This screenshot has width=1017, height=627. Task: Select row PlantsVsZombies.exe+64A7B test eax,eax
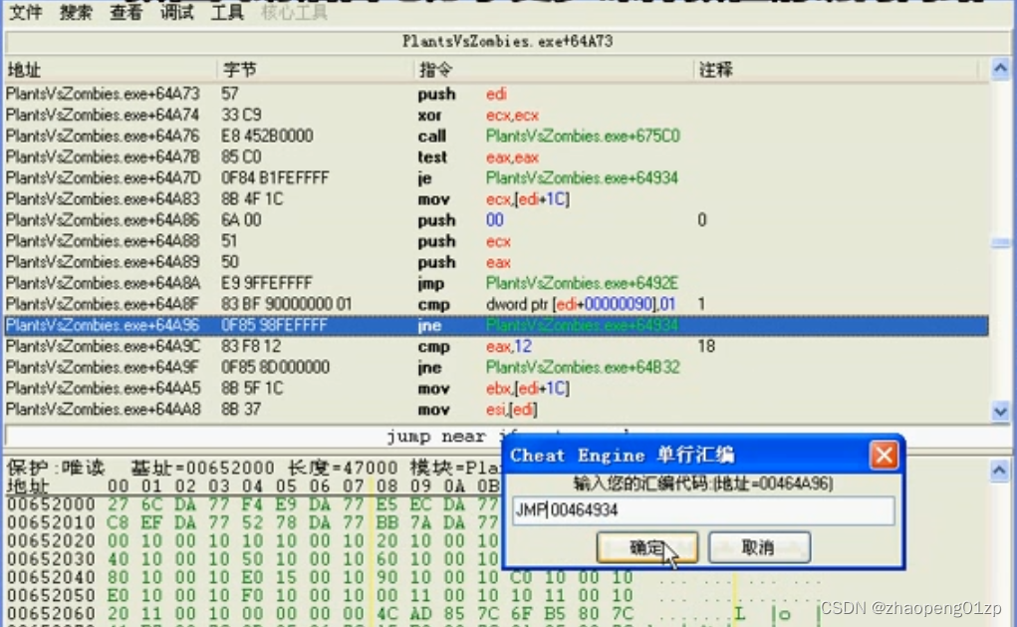(x=497, y=157)
